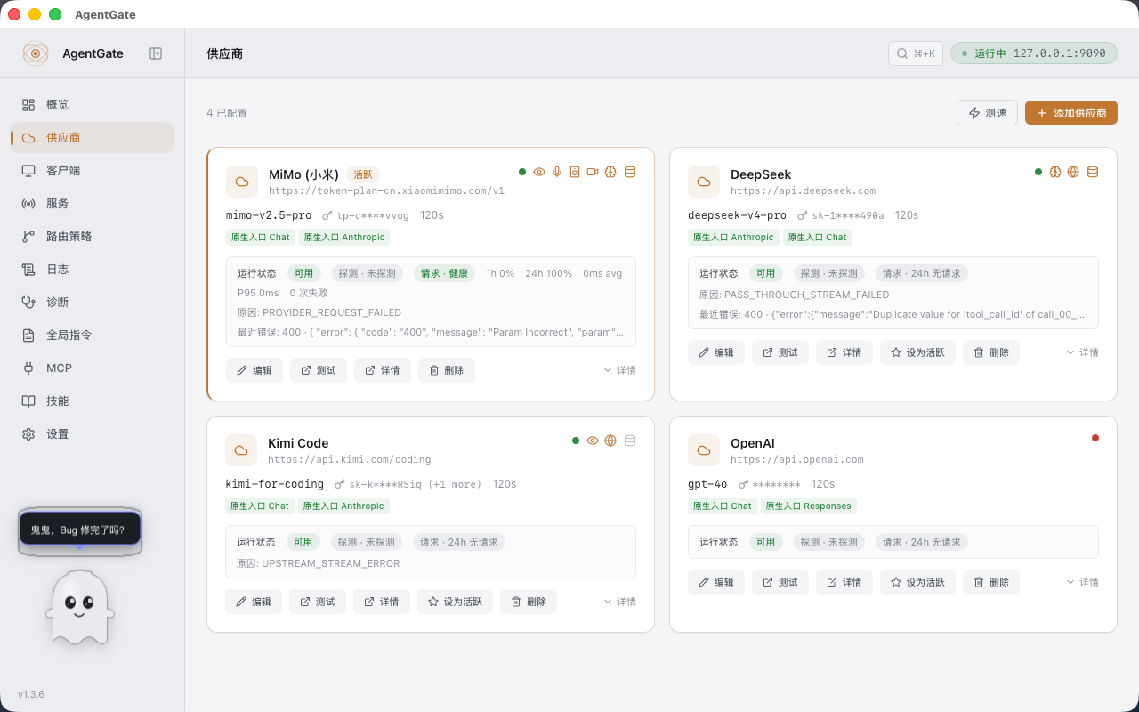
Task: Select 供应商 in the sidebar
Action: pos(92,137)
